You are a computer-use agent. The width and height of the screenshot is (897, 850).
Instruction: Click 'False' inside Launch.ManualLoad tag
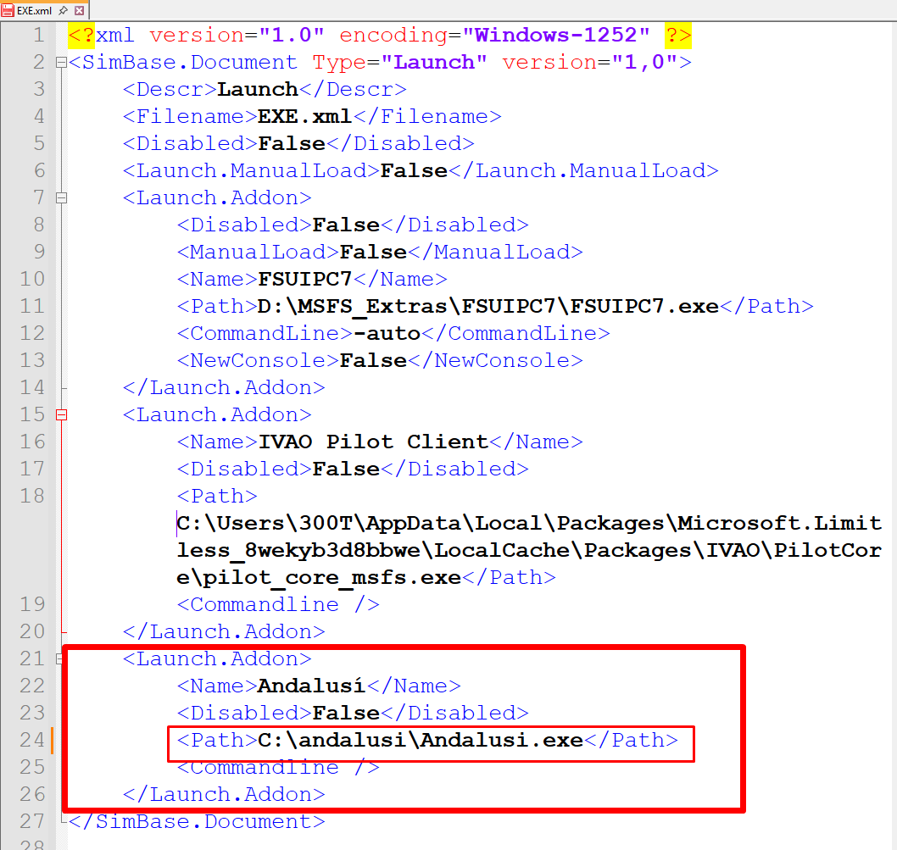pyautogui.click(x=414, y=171)
